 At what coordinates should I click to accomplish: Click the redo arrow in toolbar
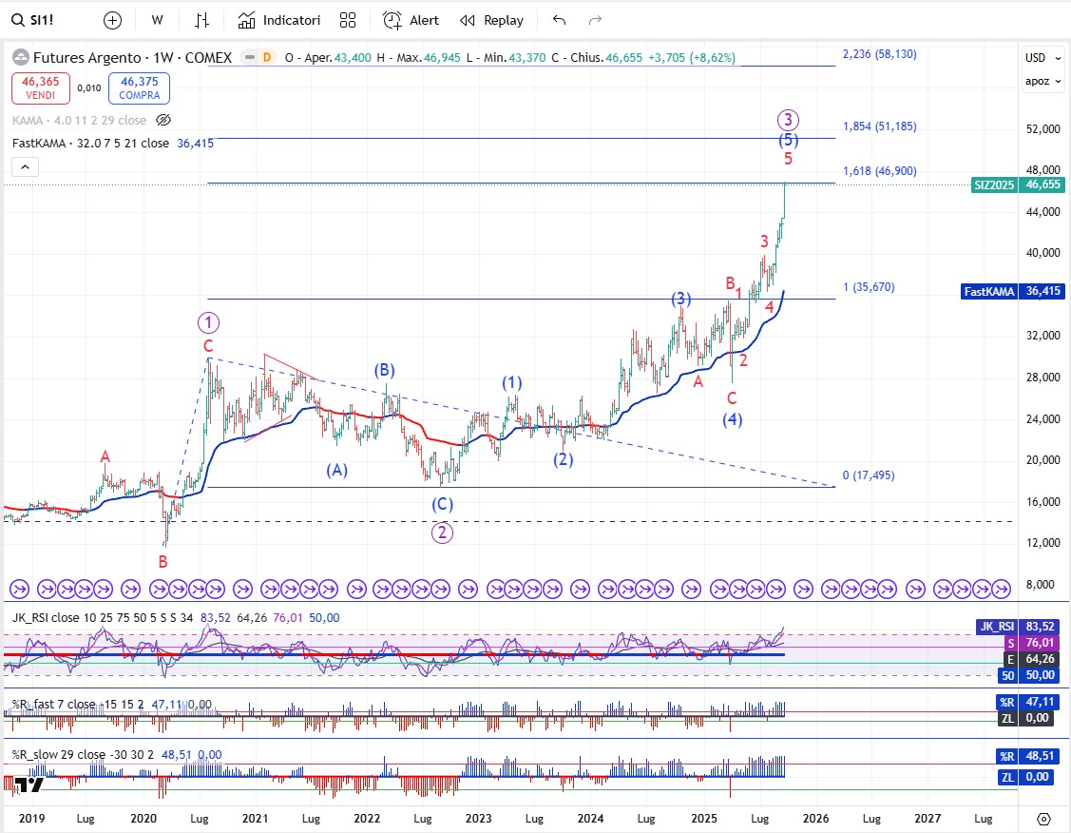(x=595, y=20)
